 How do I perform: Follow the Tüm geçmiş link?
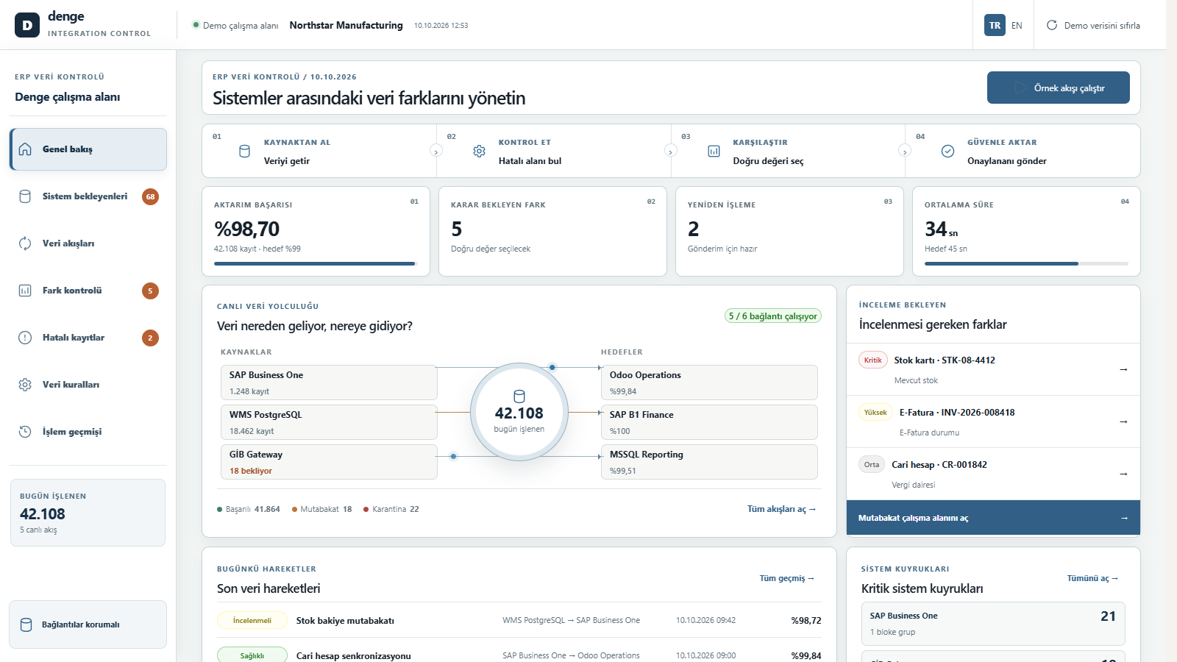click(786, 578)
